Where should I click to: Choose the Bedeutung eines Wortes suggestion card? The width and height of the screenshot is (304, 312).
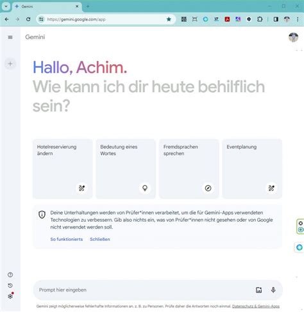coord(126,168)
